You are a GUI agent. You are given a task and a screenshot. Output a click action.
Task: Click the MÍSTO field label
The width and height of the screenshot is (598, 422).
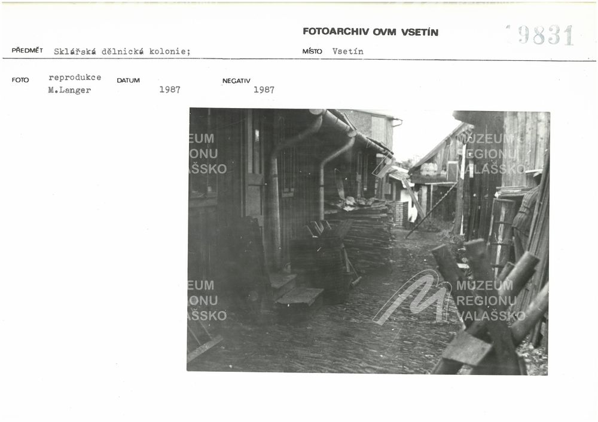(x=312, y=51)
